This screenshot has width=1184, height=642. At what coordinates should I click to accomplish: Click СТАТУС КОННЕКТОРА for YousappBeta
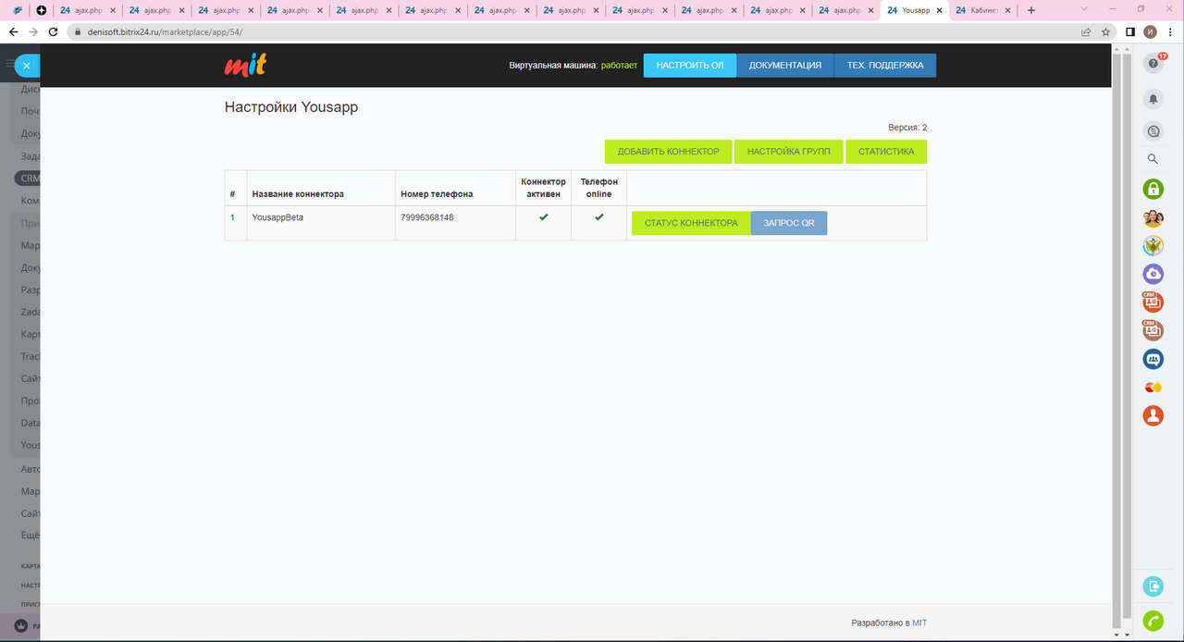coord(691,223)
